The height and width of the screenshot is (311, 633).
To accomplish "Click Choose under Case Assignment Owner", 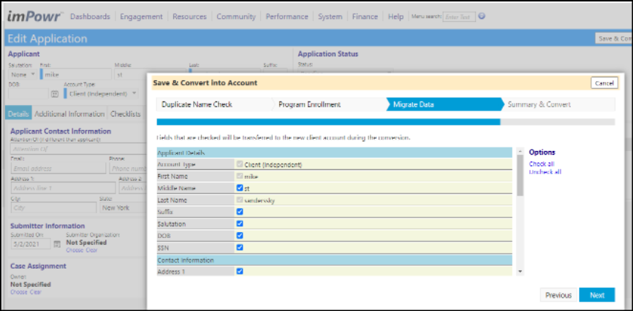I will 19,292.
